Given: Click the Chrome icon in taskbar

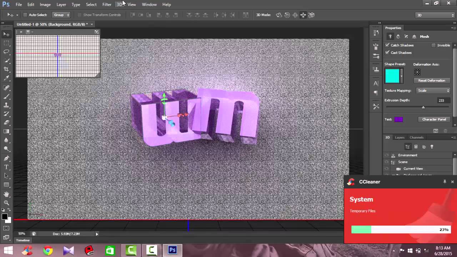Looking at the screenshot, I should point(48,251).
